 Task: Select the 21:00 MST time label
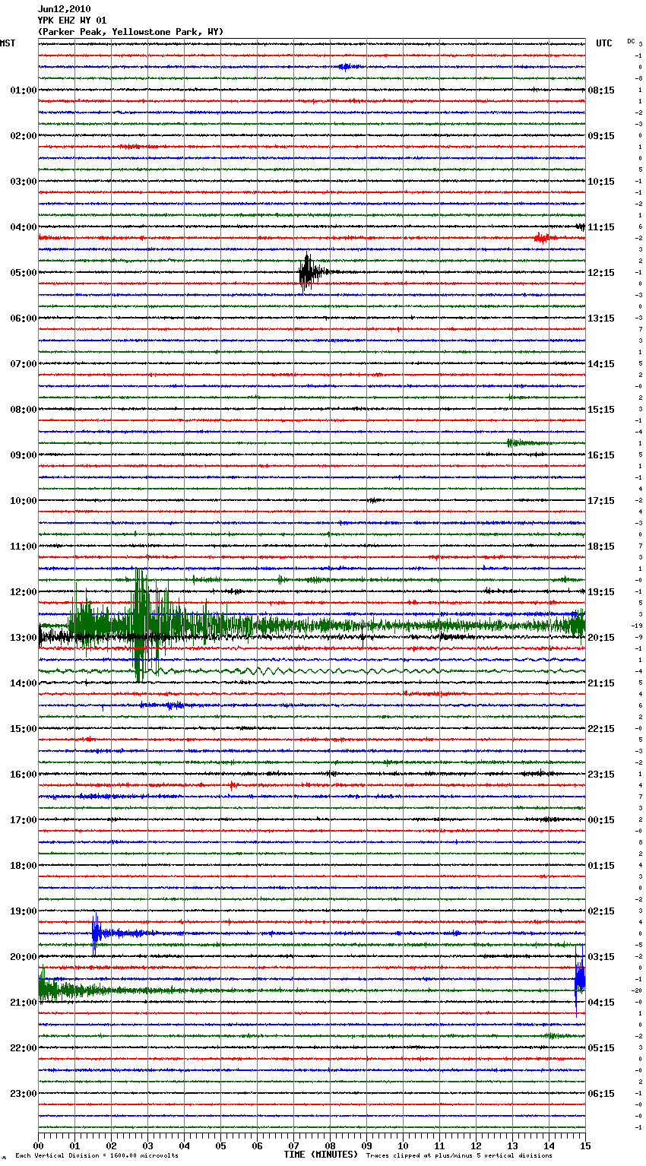pos(23,1003)
